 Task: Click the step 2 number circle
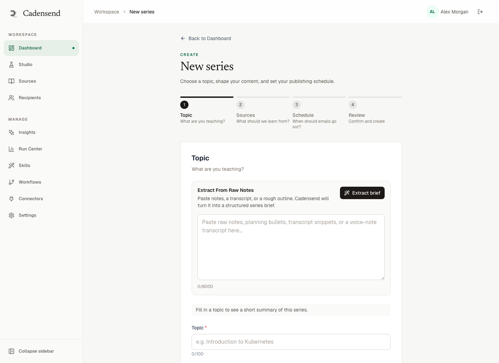[x=240, y=105]
